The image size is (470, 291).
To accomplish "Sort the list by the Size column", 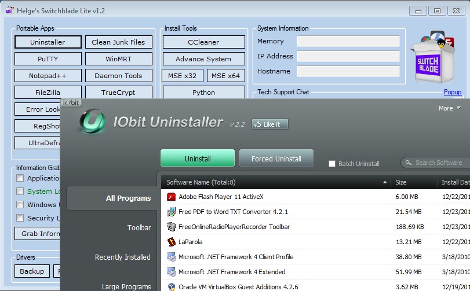I will click(x=414, y=182).
